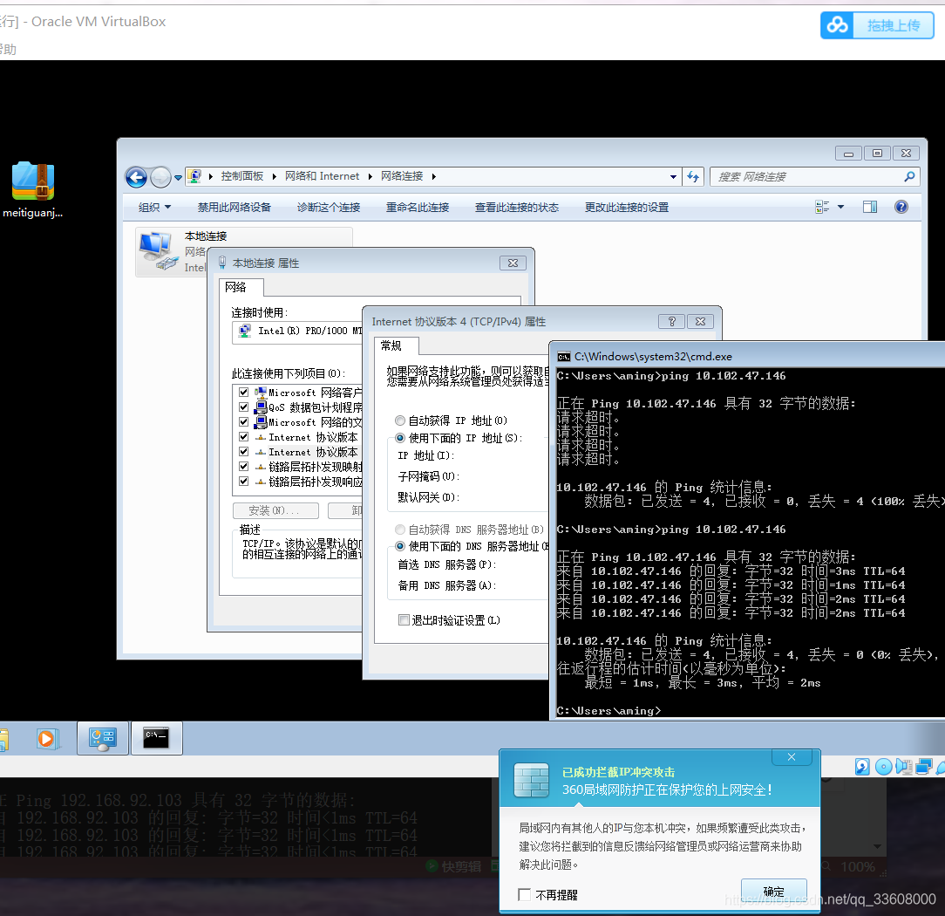Click the VirtualBox optical drive status icon
The height and width of the screenshot is (916, 945).
click(x=883, y=767)
